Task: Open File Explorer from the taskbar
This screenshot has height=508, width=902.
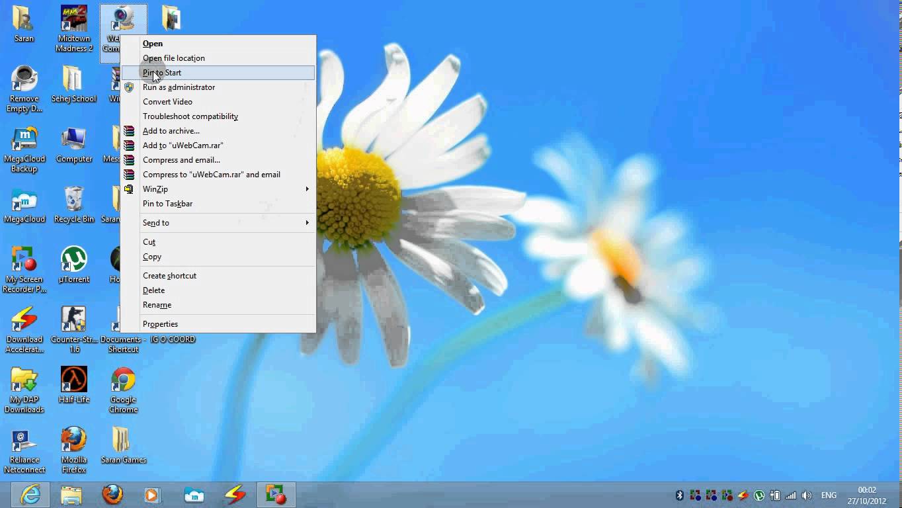Action: 71,495
